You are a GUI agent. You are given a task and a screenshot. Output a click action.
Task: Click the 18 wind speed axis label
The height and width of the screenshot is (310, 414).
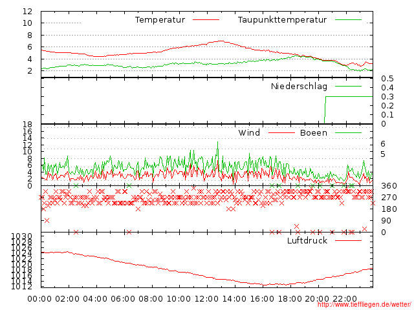pos(27,125)
